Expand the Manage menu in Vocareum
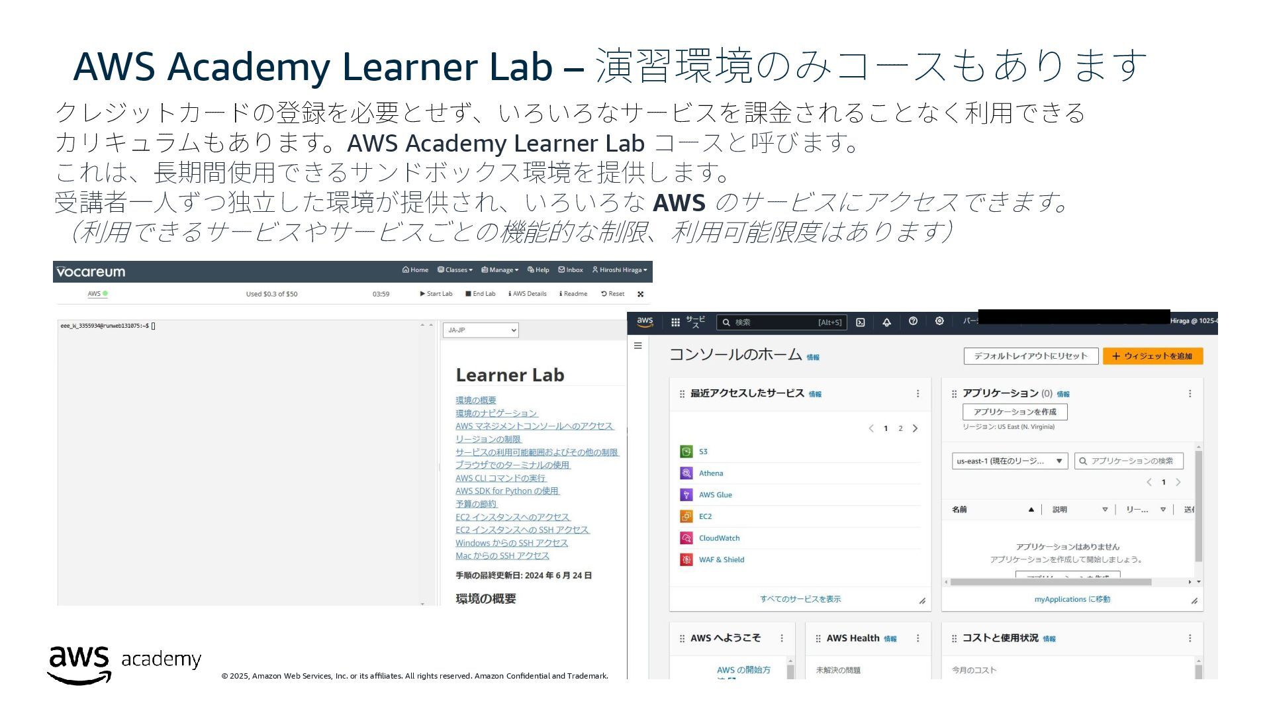The image size is (1271, 715). pyautogui.click(x=500, y=270)
